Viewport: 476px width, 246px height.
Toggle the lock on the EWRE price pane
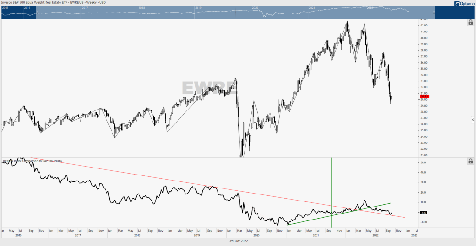470,22
